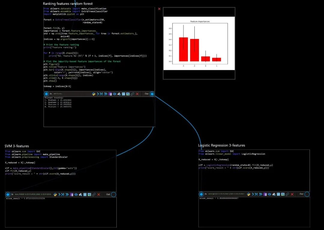The width and height of the screenshot is (324, 230).
Task: Click SVM node output 'score_result = 0.9733...'
Action: coord(25,199)
